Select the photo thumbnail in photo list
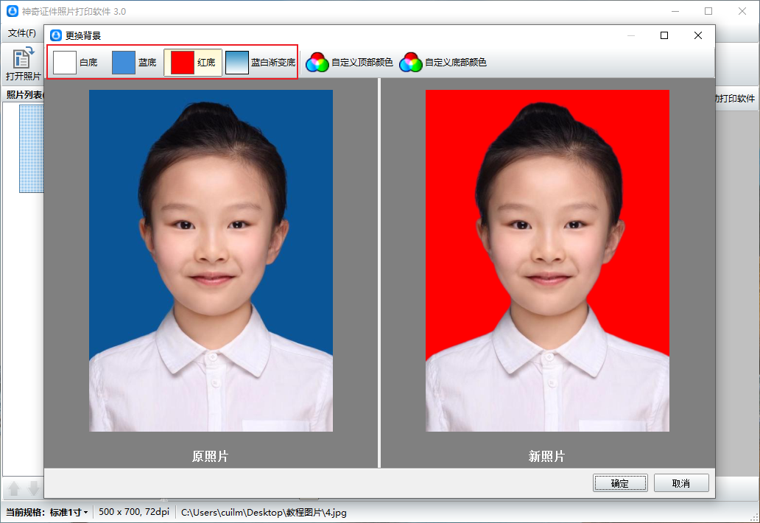The width and height of the screenshot is (760, 523). [31, 148]
